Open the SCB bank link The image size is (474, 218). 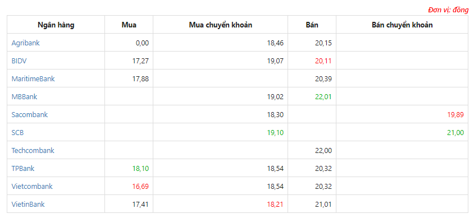pos(17,133)
